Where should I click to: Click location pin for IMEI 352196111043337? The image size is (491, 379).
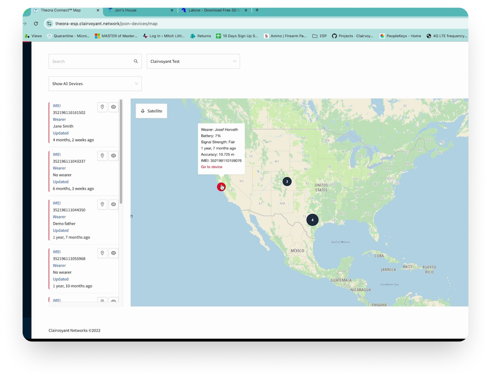102,156
